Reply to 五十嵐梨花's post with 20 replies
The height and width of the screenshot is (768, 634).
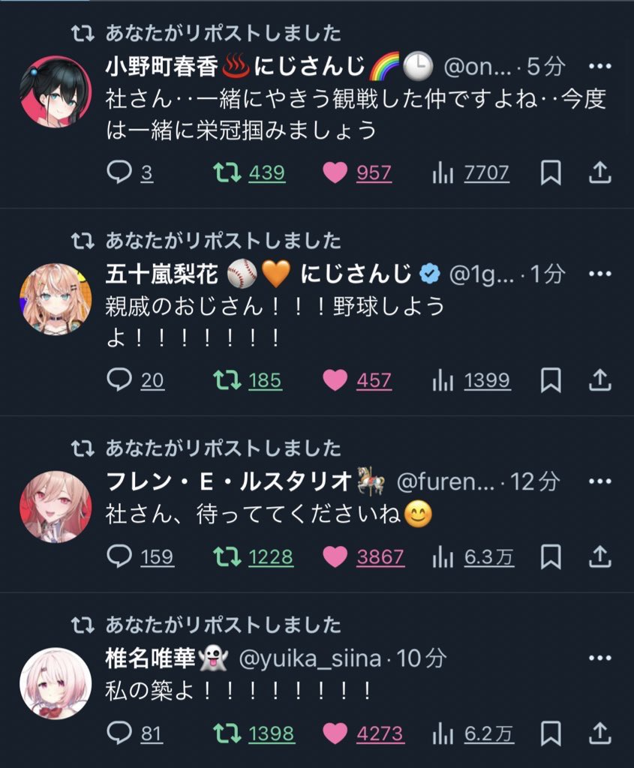135,380
